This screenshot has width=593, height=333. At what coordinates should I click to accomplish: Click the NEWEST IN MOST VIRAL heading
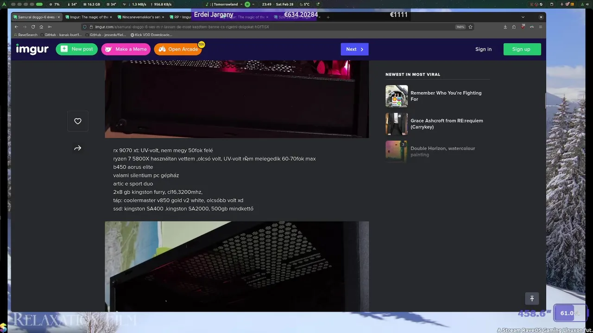413,74
